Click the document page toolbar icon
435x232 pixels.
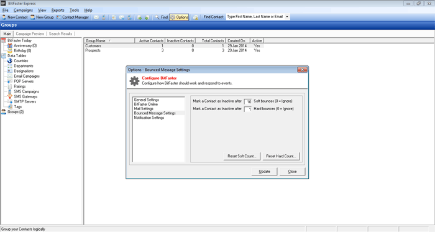(x=114, y=17)
